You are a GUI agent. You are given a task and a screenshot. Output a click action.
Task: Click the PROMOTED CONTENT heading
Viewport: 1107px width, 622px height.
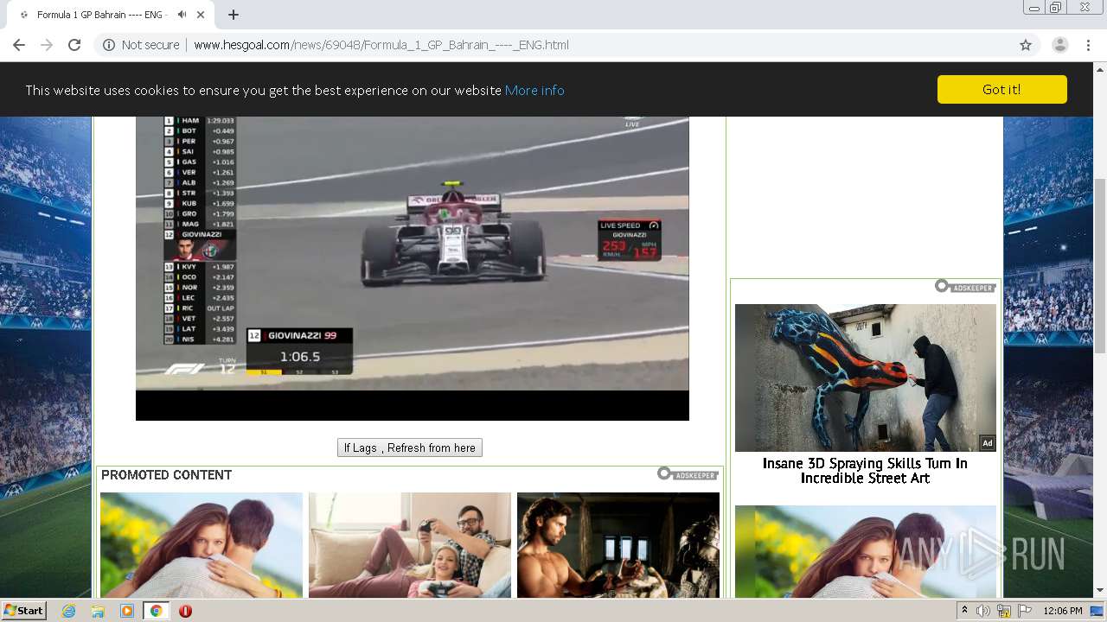[166, 475]
